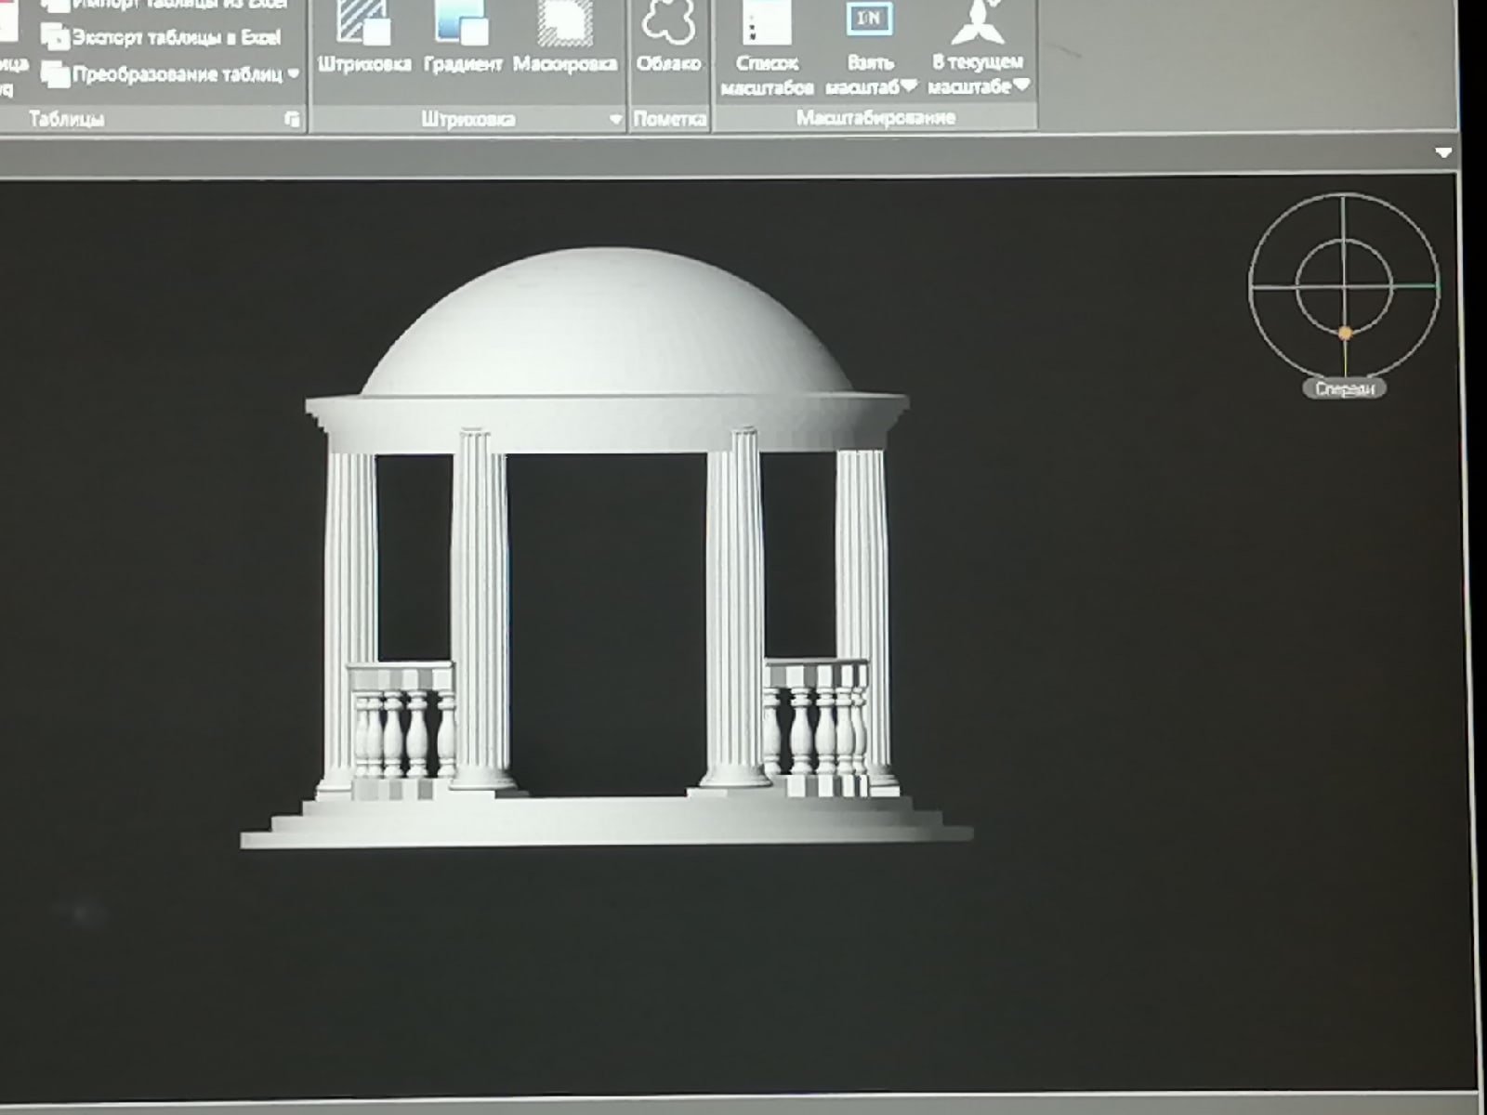Screen dimensions: 1487x1115
Task: Click the ribbon collapse arrow at right
Action: (1442, 152)
